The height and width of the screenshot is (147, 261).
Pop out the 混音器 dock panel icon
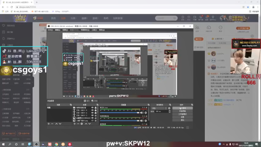(x=148, y=105)
